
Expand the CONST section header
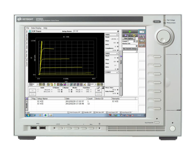pos(112,72)
